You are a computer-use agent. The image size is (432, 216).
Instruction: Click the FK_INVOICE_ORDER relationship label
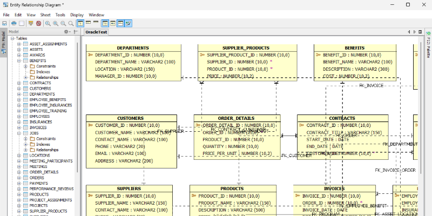click(395, 170)
